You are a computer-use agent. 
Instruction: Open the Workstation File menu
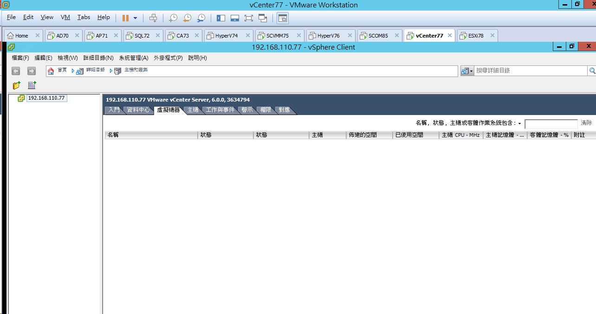(x=11, y=17)
